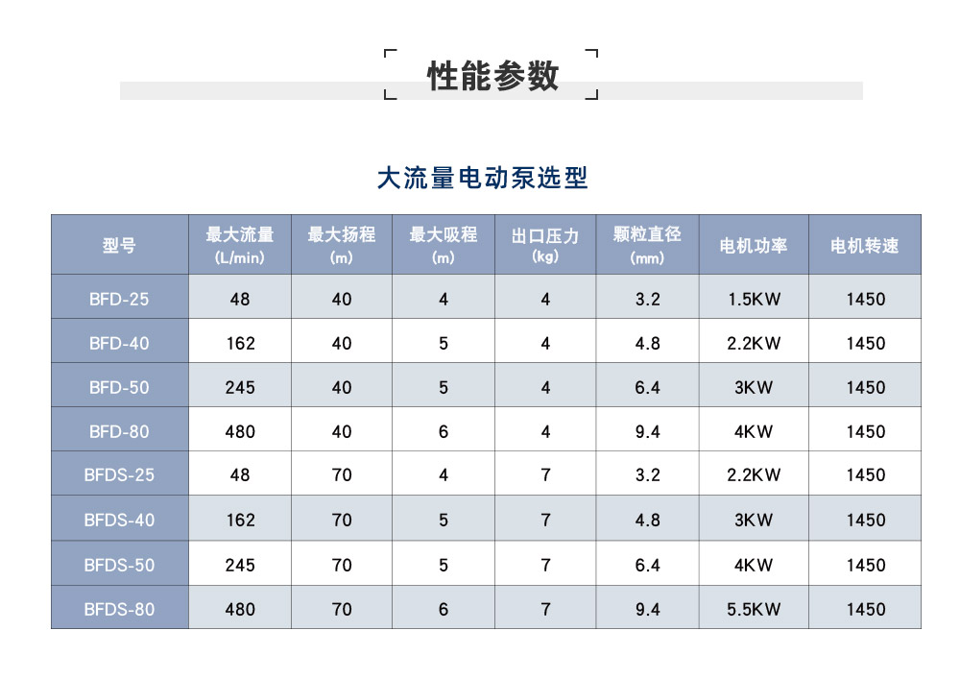Image resolution: width=960 pixels, height=679 pixels.
Task: Click BFD-25's max flow value 48
Action: [x=240, y=299]
